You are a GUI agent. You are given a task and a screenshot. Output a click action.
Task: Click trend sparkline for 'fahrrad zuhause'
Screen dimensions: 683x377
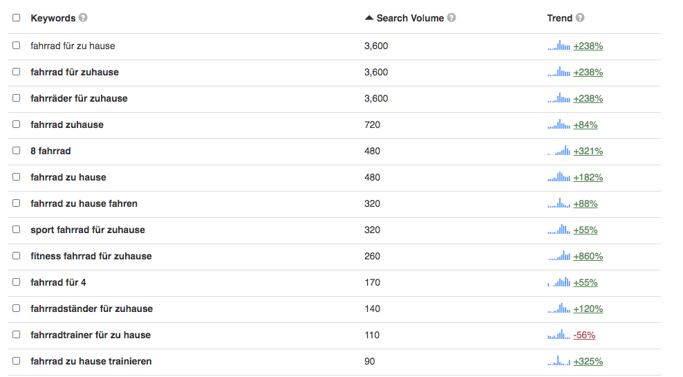click(559, 125)
